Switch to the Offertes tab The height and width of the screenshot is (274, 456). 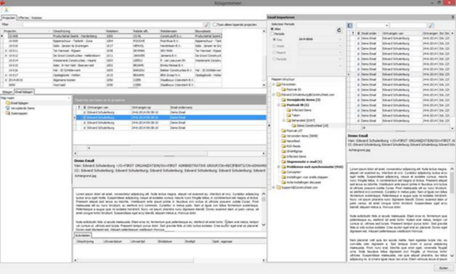pyautogui.click(x=23, y=18)
